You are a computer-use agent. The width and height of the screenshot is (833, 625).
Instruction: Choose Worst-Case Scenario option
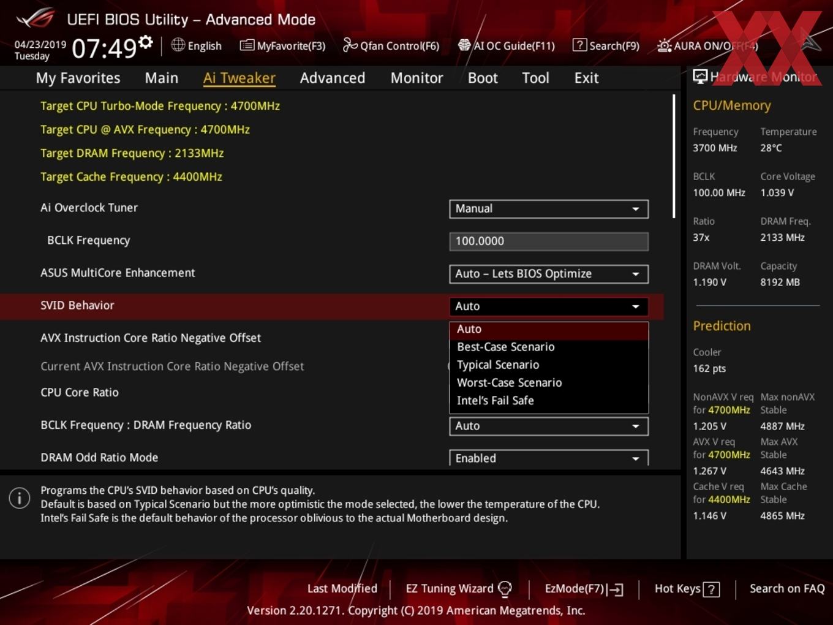click(549, 382)
